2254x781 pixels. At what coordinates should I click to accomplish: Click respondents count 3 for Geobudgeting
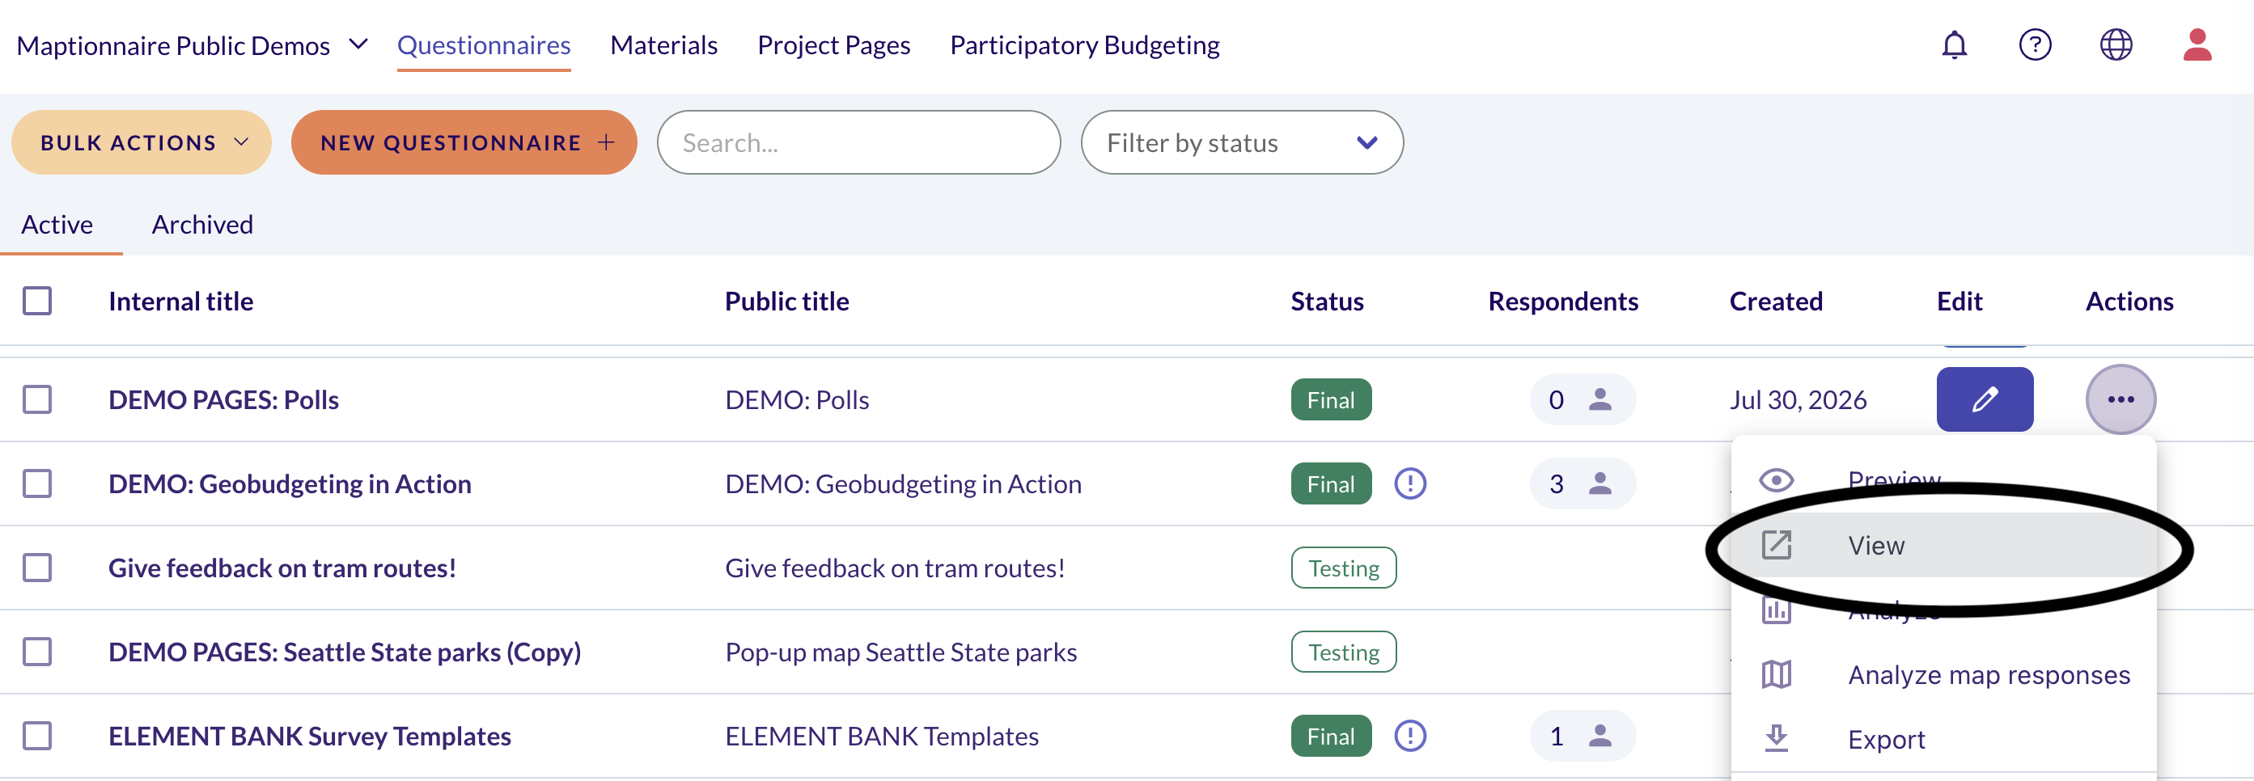pyautogui.click(x=1582, y=483)
